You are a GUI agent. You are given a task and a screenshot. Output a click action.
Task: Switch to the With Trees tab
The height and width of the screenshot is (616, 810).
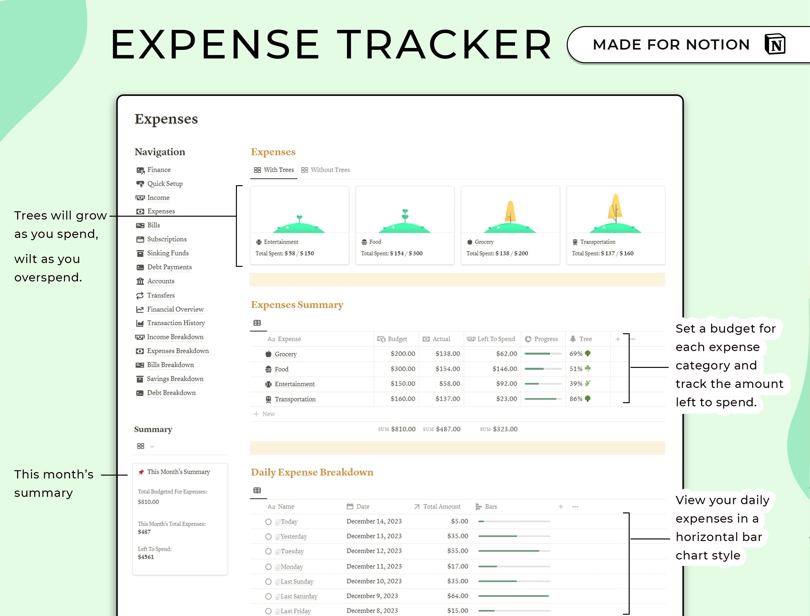click(x=273, y=170)
